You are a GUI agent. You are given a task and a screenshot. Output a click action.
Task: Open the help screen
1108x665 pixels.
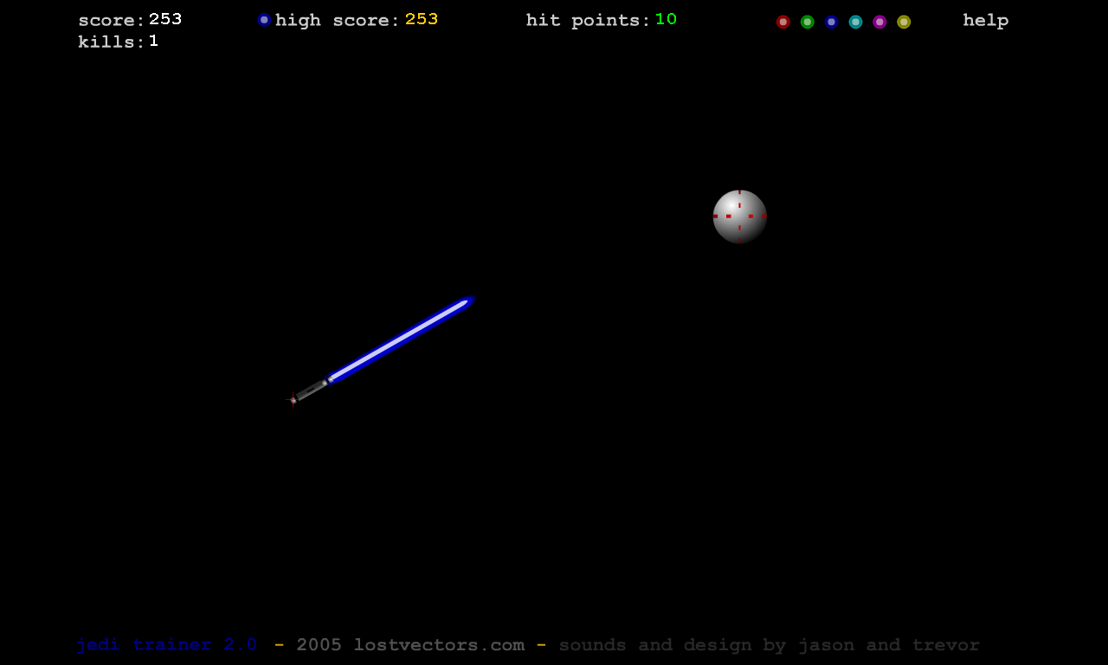(986, 20)
